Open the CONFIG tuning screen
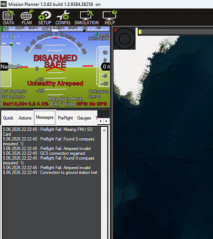 click(63, 17)
